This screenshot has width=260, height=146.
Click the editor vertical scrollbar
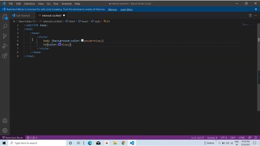258,67
